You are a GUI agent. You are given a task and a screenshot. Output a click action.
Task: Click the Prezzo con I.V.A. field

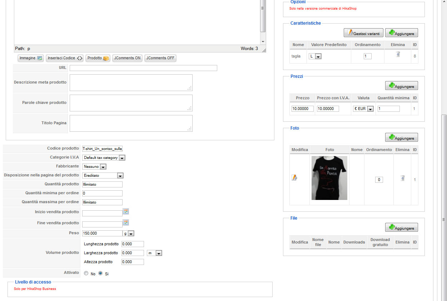328,109
